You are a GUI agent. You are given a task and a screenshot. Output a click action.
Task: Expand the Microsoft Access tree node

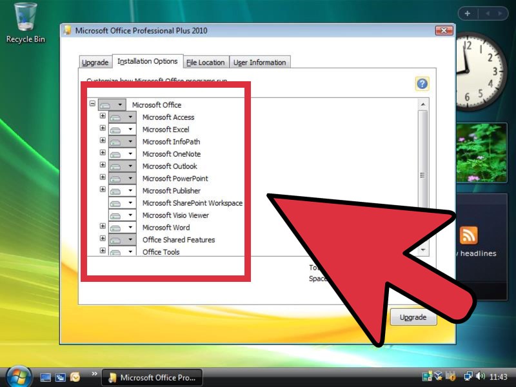click(103, 116)
